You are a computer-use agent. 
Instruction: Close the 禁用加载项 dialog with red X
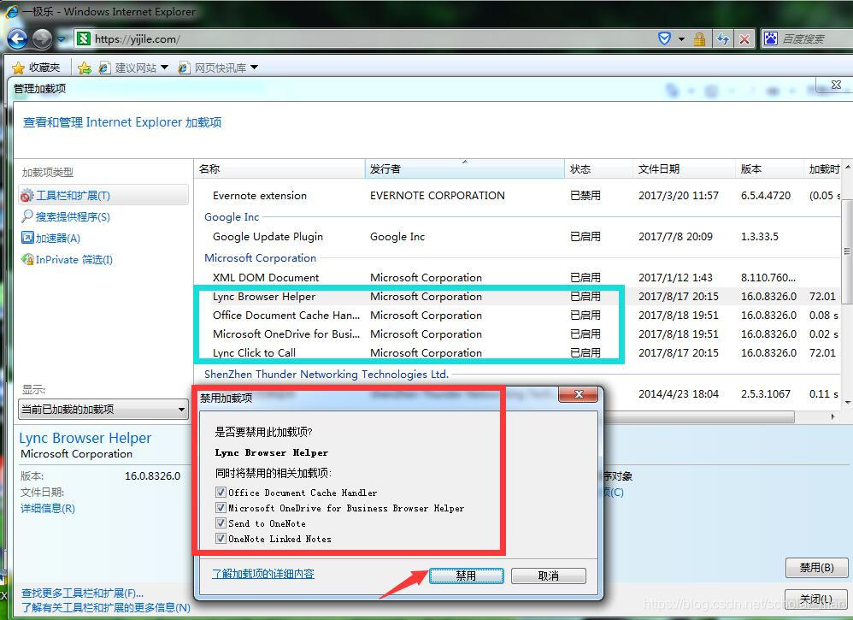(x=579, y=394)
